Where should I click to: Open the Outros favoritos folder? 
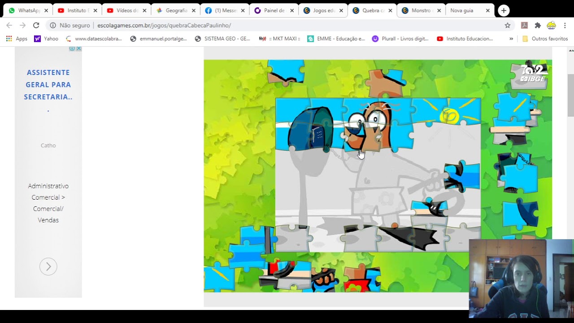pos(545,39)
